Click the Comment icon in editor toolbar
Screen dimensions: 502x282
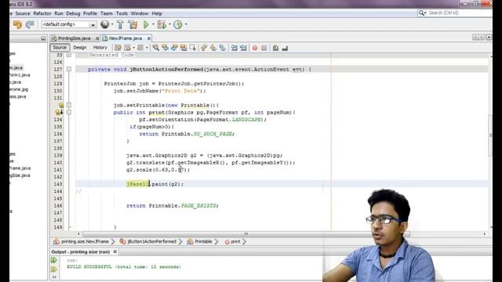pyautogui.click(x=275, y=48)
